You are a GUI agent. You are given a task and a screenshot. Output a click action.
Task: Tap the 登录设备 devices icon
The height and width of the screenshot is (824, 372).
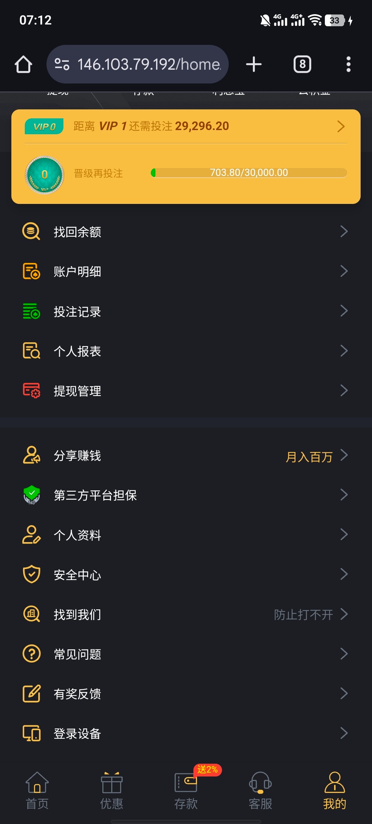31,733
